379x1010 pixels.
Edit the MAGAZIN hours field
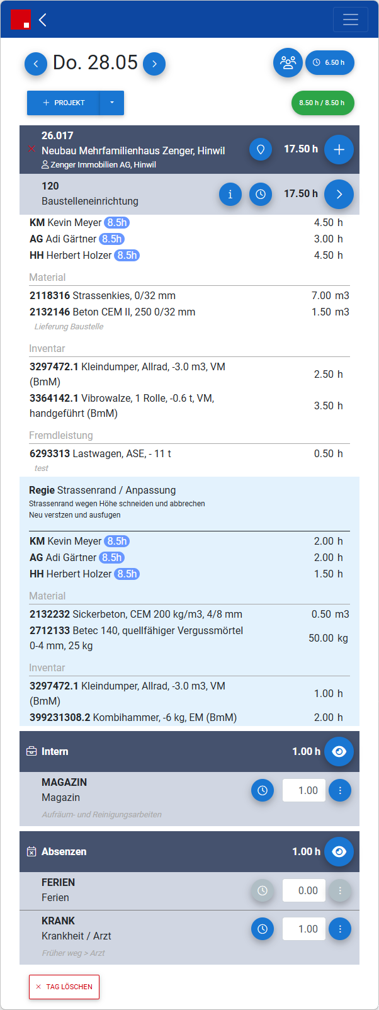point(304,790)
